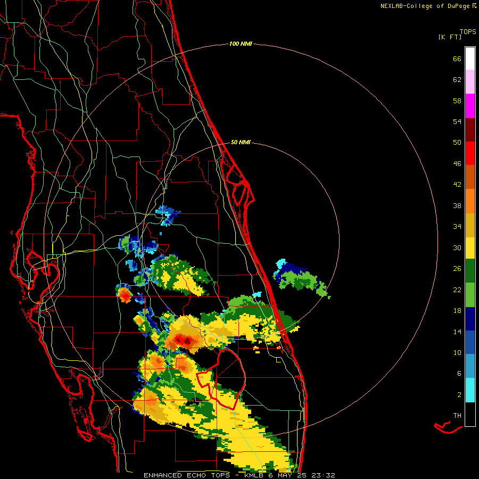Select the black TH threshold swatch
Image resolution: width=479 pixels, height=479 pixels.
470,414
